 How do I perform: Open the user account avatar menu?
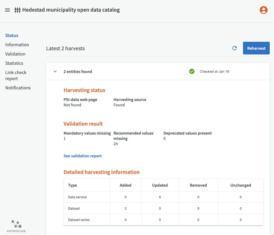point(263,10)
